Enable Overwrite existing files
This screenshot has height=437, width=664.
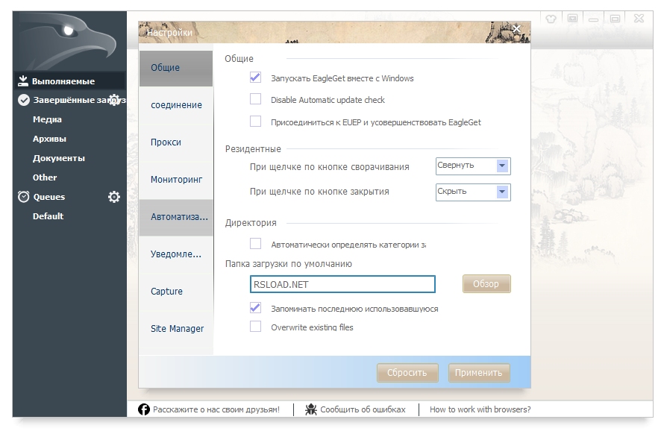pyautogui.click(x=255, y=327)
